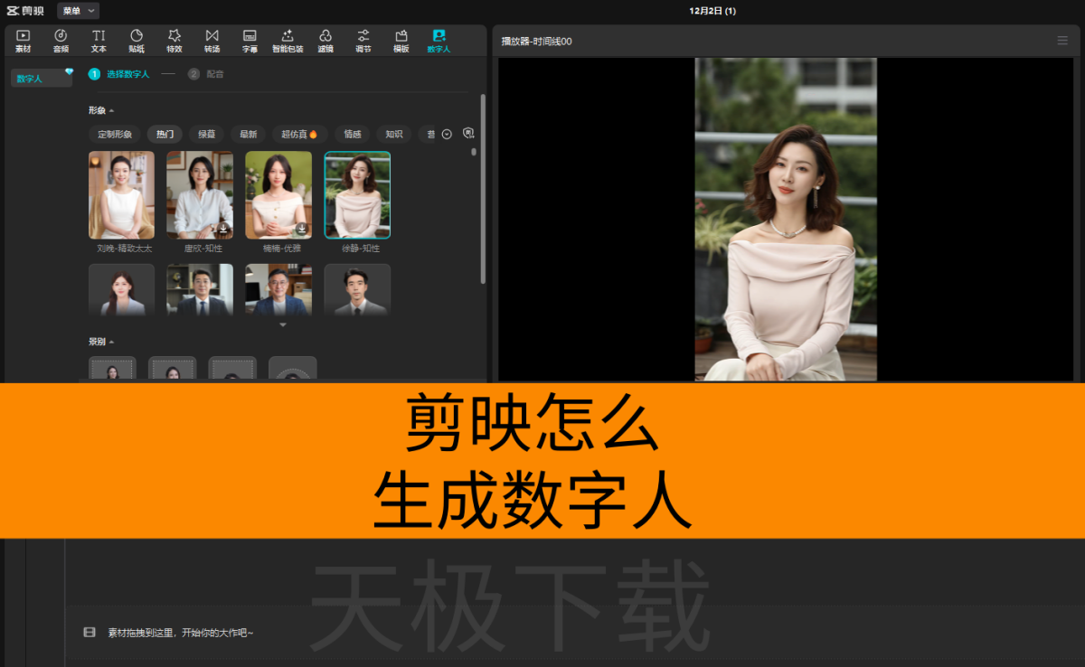This screenshot has width=1085, height=667.
Task: Open the 菜单 dropdown menu
Action: click(78, 11)
